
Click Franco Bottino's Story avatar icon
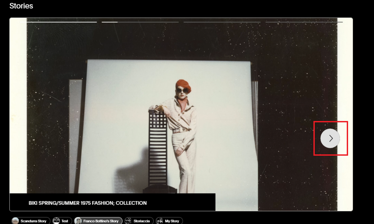click(x=78, y=221)
